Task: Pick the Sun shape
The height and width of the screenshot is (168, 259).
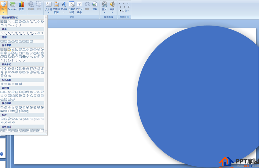Action: point(35,57)
